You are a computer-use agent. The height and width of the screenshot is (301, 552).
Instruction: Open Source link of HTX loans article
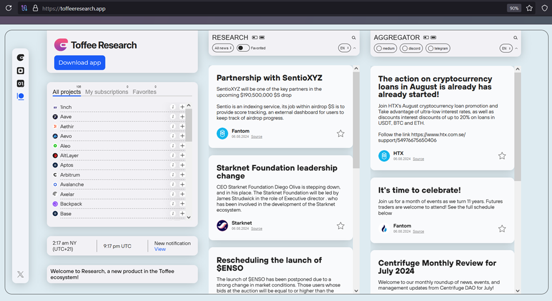tap(418, 159)
